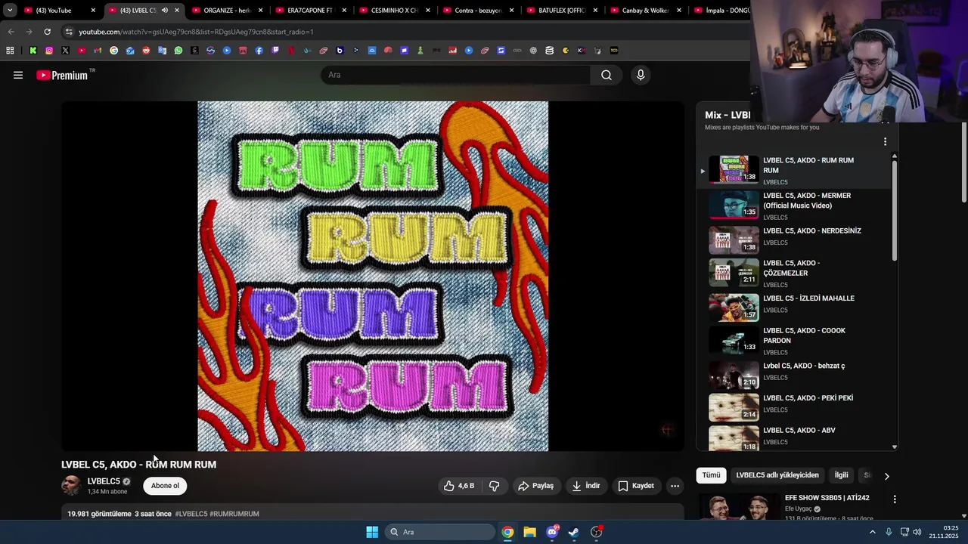Switch to the Contra - bozuyor tab

(x=478, y=11)
